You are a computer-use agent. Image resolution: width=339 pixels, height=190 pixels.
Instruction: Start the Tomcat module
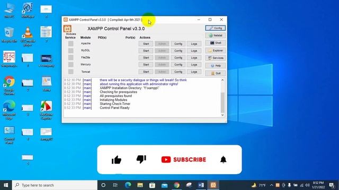pos(146,72)
